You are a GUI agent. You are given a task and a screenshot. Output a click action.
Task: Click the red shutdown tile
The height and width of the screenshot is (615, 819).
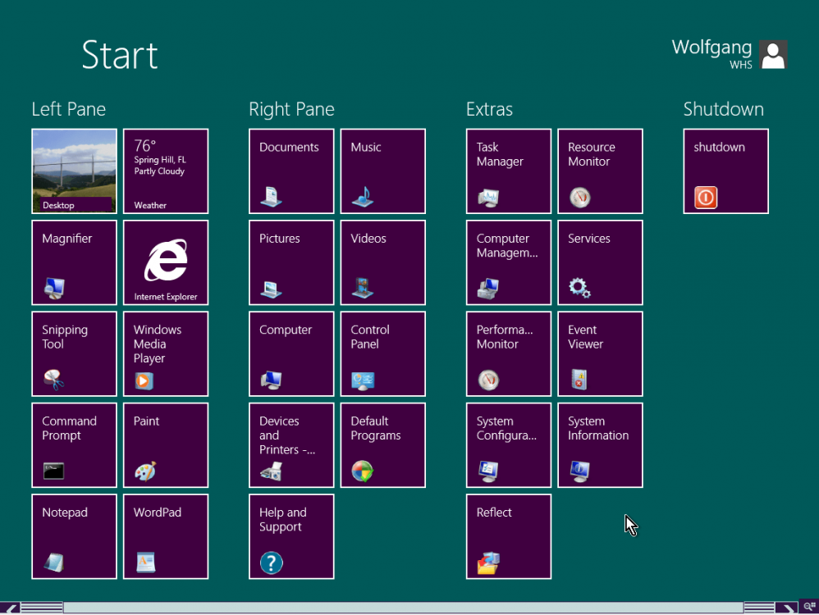pyautogui.click(x=725, y=171)
